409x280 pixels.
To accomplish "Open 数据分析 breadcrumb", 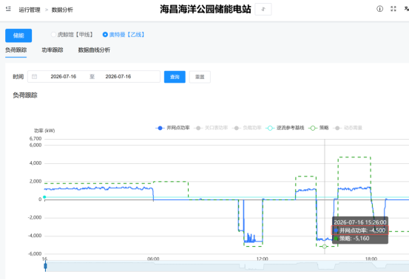I will 62,10.
